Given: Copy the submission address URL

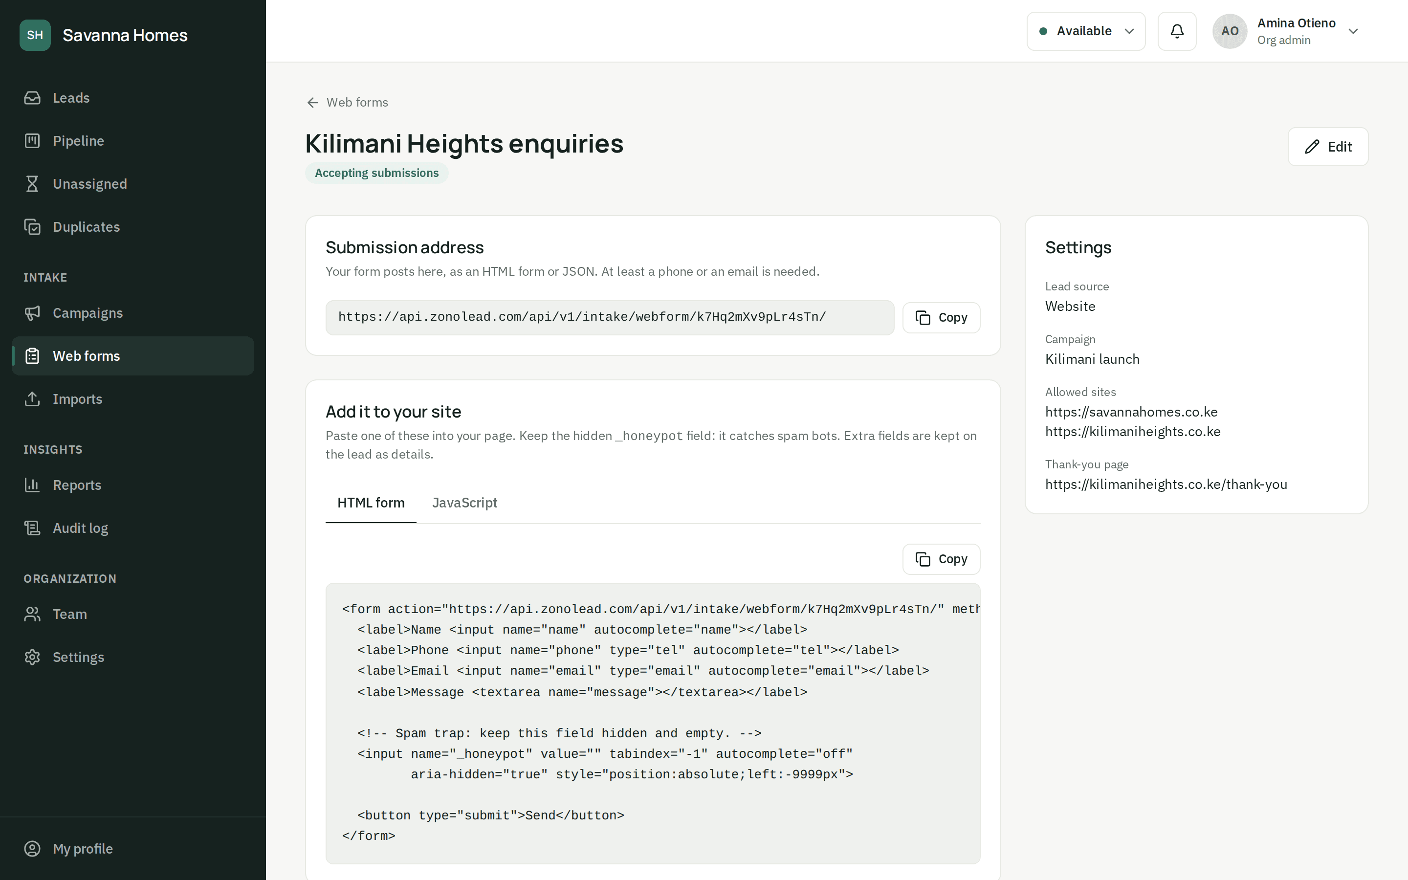Looking at the screenshot, I should [x=941, y=318].
